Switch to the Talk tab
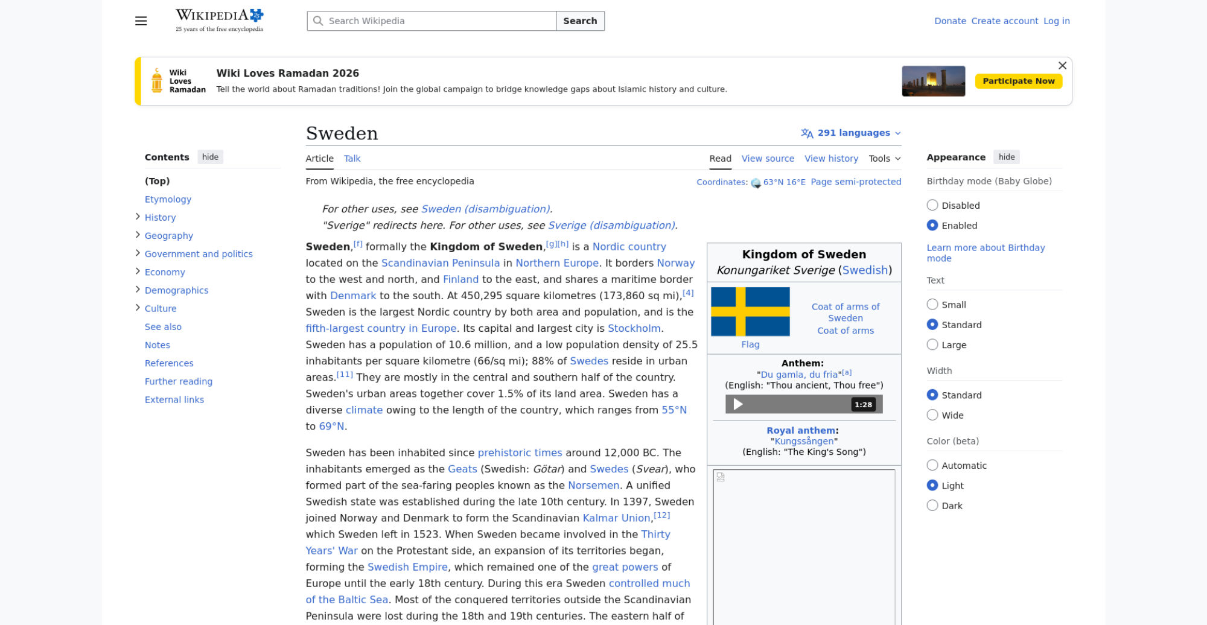Screen dimensions: 1207x625 tap(352, 159)
